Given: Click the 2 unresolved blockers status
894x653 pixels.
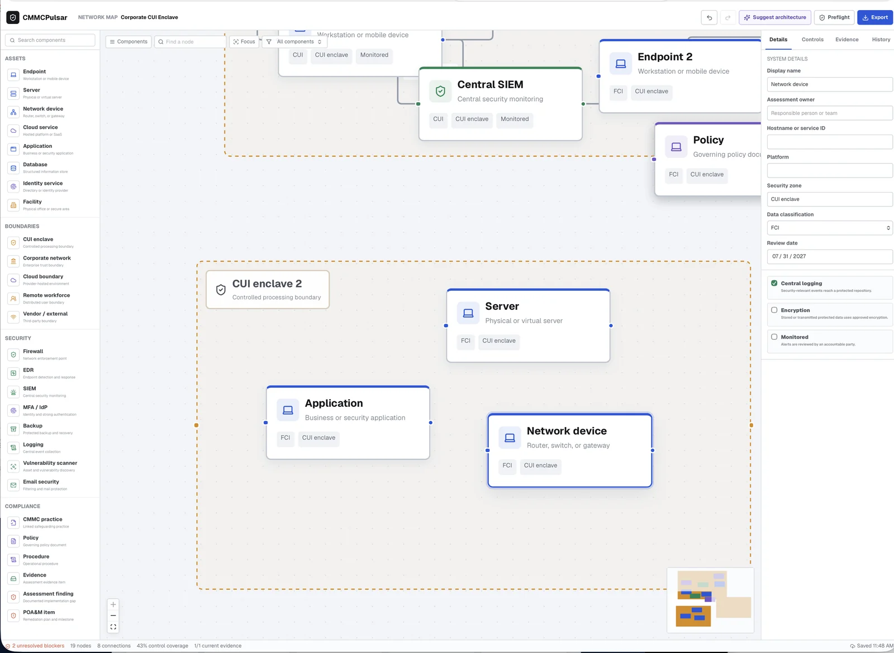Looking at the screenshot, I should tap(35, 646).
